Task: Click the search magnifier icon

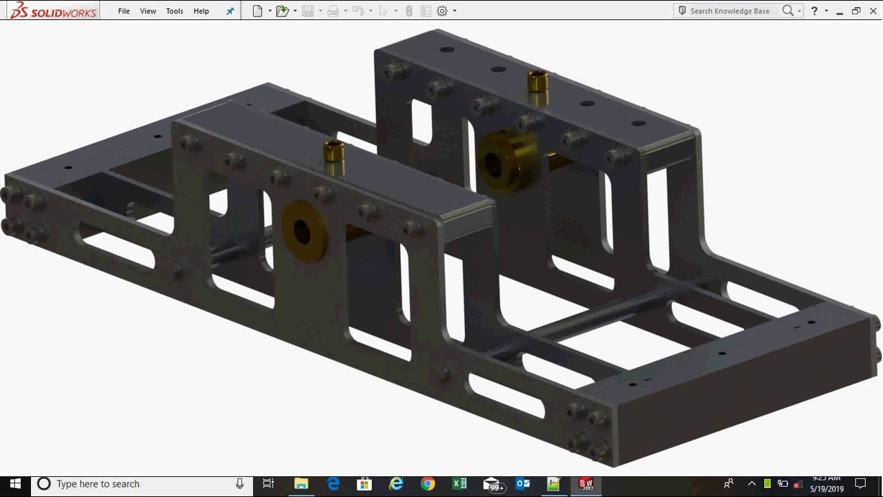Action: coord(788,11)
